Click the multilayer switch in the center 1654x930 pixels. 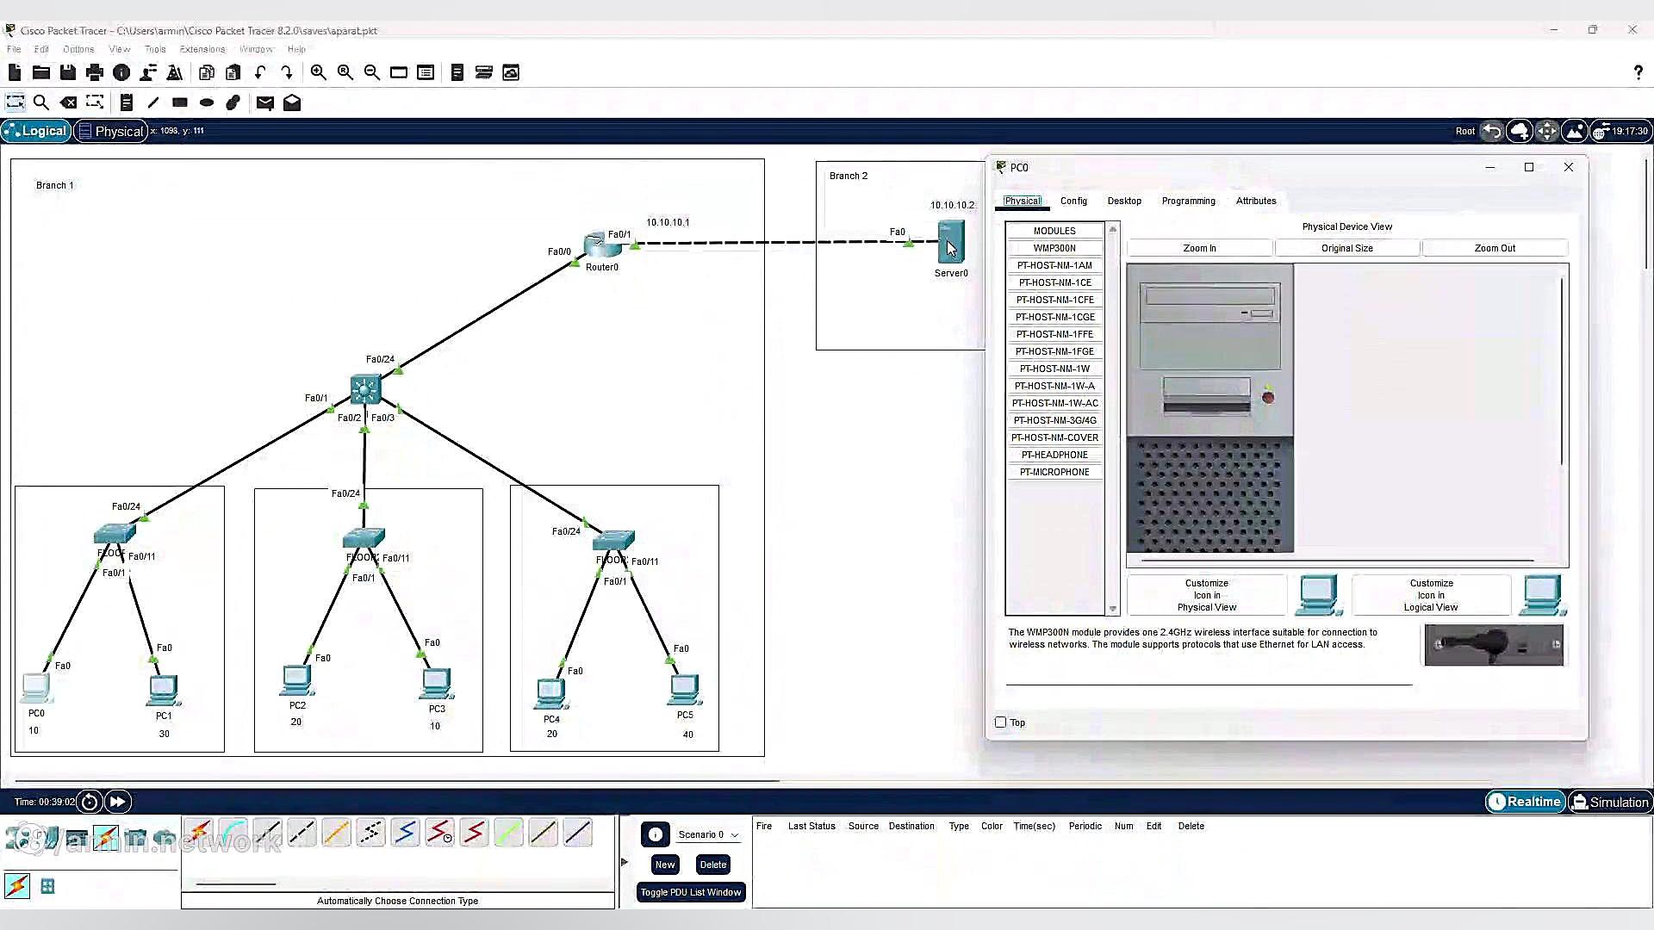(x=365, y=390)
